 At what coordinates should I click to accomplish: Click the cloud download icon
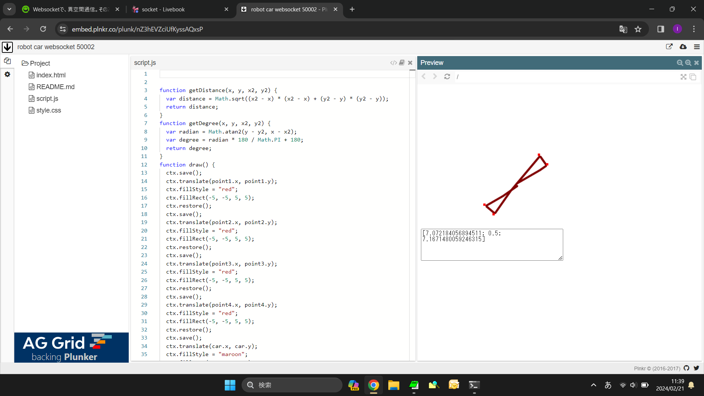click(683, 47)
